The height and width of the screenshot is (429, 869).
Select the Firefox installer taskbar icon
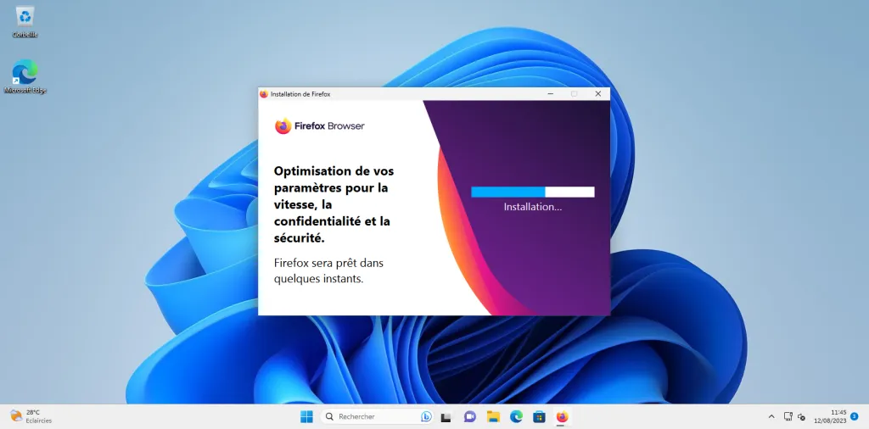coord(563,417)
